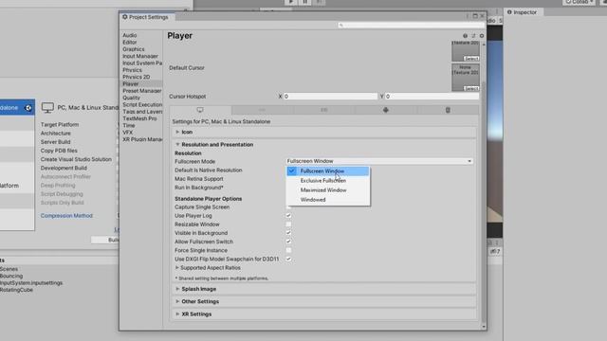Expand the Icon section

(177, 133)
